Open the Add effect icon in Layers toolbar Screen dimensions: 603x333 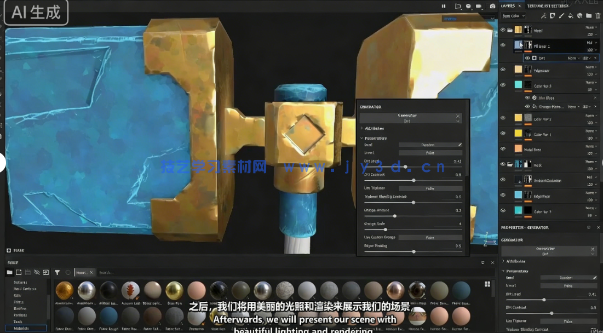(543, 15)
